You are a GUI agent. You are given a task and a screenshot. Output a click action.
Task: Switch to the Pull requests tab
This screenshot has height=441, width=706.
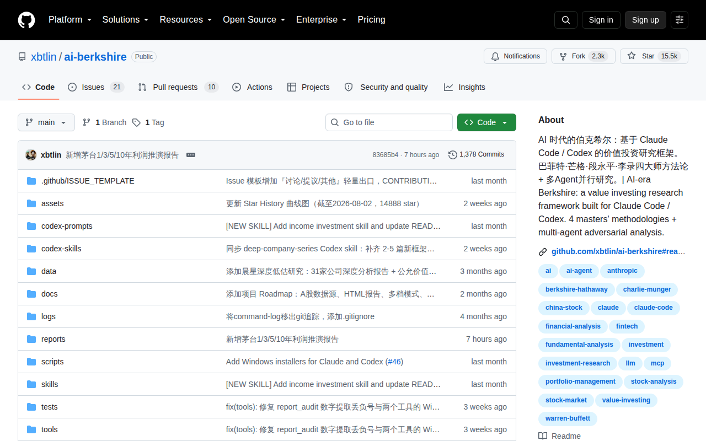[x=178, y=87]
